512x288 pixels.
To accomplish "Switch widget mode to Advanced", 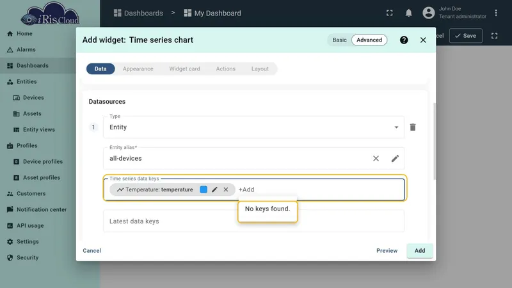I will pos(369,40).
